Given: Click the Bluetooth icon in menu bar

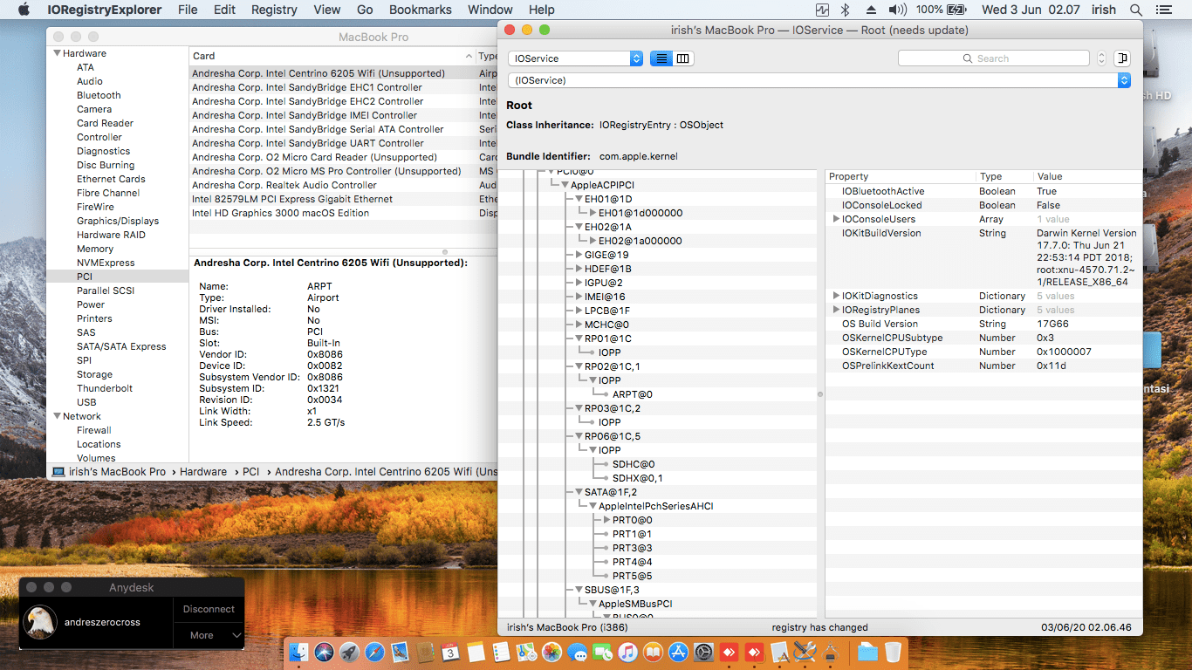Looking at the screenshot, I should pos(845,10).
